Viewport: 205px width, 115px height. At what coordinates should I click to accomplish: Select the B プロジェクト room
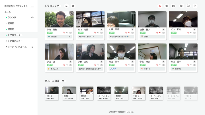(x=15, y=41)
